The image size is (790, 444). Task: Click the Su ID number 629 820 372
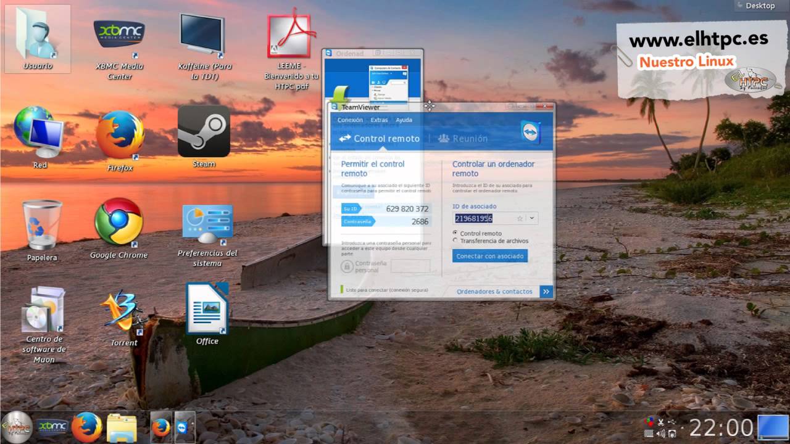click(407, 209)
